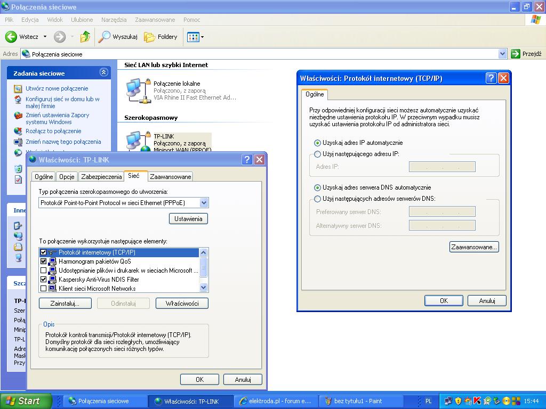Image resolution: width=546 pixels, height=409 pixels.
Task: Click the PL language indicator
Action: pyautogui.click(x=429, y=401)
